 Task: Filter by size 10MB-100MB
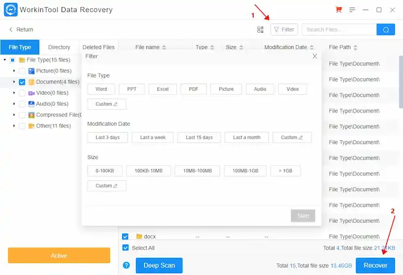[197, 171]
